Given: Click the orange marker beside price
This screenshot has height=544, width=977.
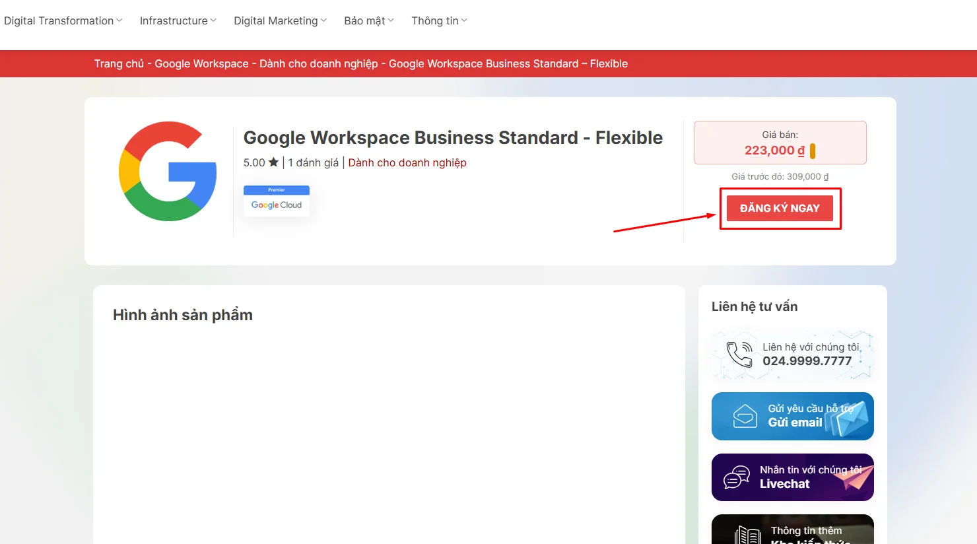Looking at the screenshot, I should point(813,151).
